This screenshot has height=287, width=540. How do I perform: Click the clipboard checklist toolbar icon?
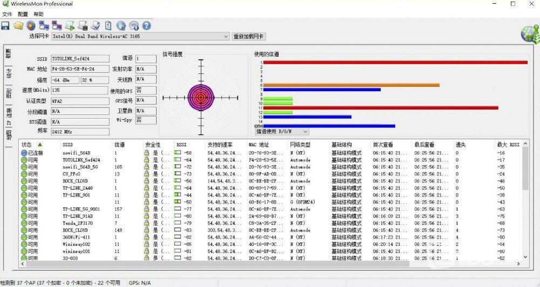(108, 25)
